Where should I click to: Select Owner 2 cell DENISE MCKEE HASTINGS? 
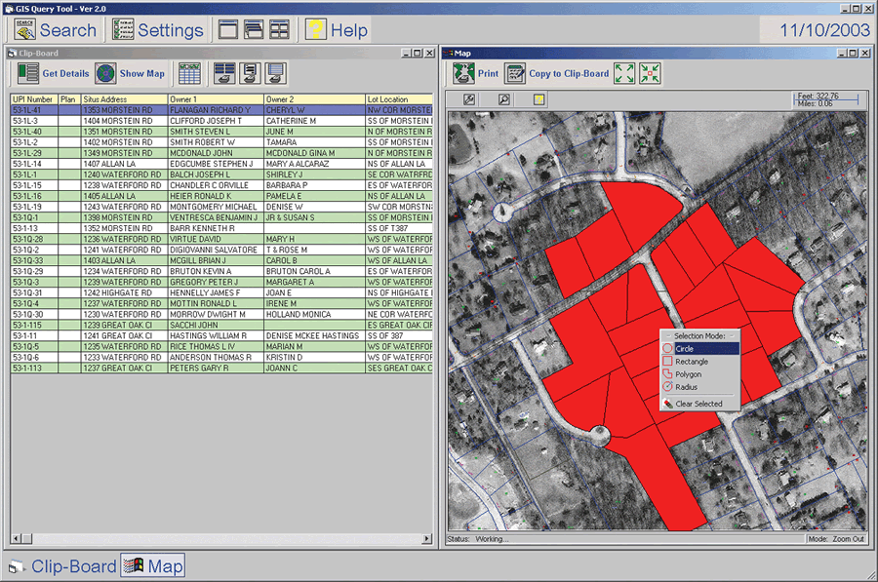(314, 335)
